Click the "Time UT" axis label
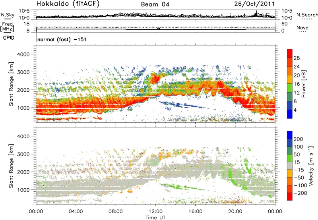 click(155, 218)
